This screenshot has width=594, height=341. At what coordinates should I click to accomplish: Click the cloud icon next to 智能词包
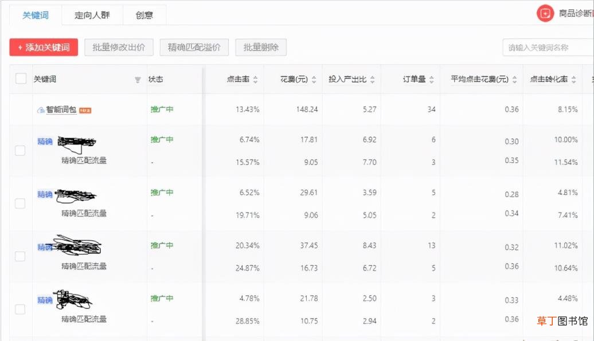(x=41, y=110)
